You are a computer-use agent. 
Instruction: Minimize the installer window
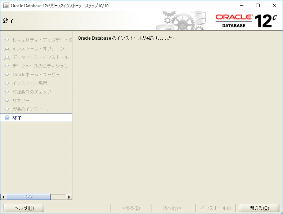tap(242, 6)
